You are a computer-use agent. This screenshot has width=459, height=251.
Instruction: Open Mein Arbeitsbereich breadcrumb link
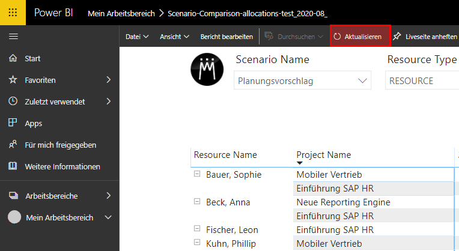(x=121, y=13)
